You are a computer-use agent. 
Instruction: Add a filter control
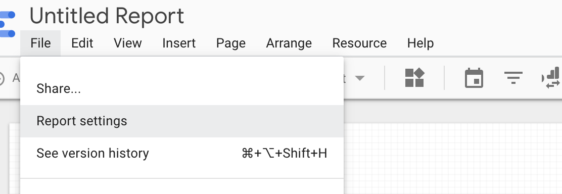(513, 78)
